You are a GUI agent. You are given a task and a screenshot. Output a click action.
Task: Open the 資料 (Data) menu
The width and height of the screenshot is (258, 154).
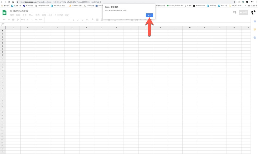point(44,15)
